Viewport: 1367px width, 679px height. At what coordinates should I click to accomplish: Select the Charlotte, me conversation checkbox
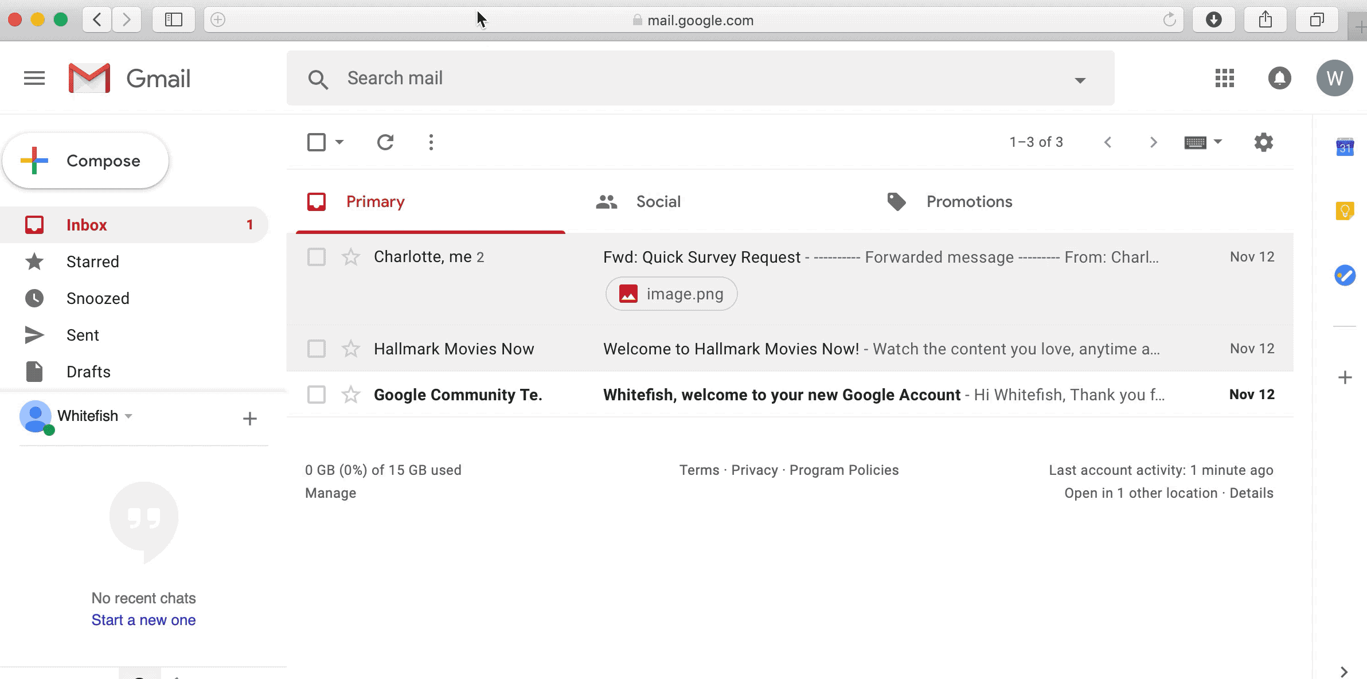point(317,257)
